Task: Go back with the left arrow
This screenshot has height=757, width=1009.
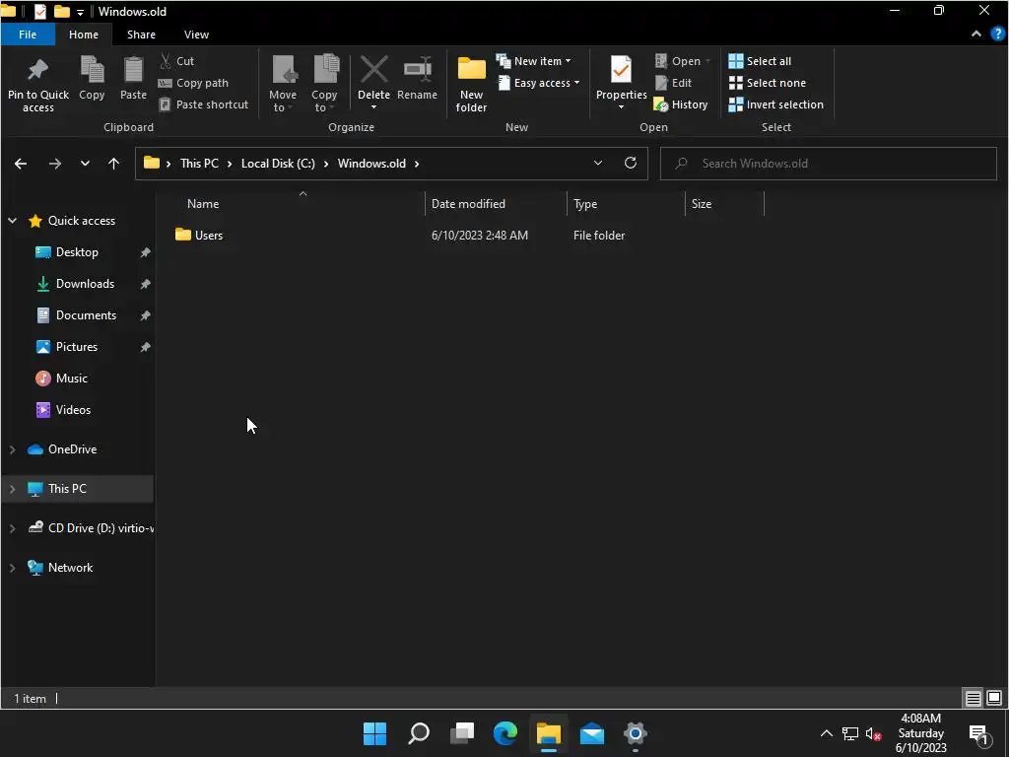Action: (21, 164)
